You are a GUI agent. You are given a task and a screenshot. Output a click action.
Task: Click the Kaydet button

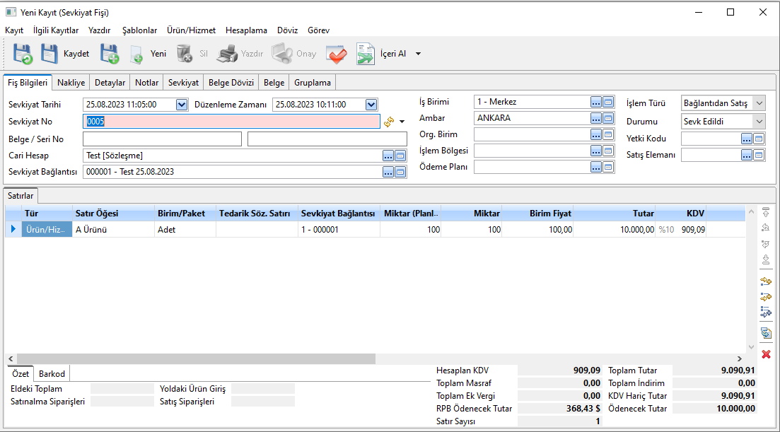pos(65,54)
